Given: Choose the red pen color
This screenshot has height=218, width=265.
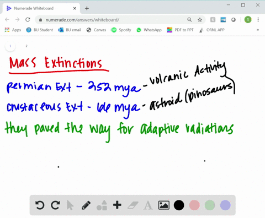Looking at the screenshot, I should click(x=194, y=205).
